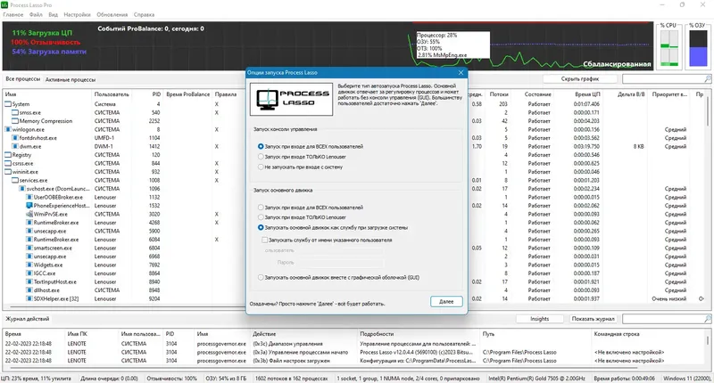This screenshot has height=383, width=714.
Task: Sort by the PID column header
Action: tap(156, 94)
